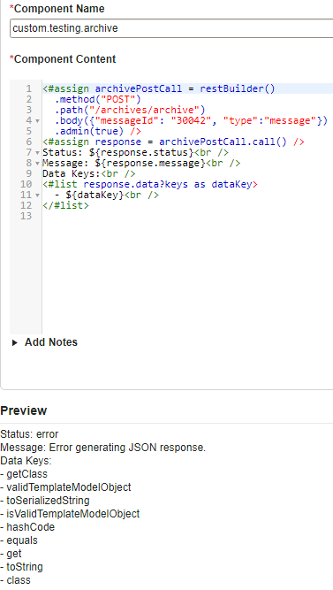Click the Data Keys:<br /> code line
Image resolution: width=333 pixels, height=590 pixels.
tap(89, 173)
